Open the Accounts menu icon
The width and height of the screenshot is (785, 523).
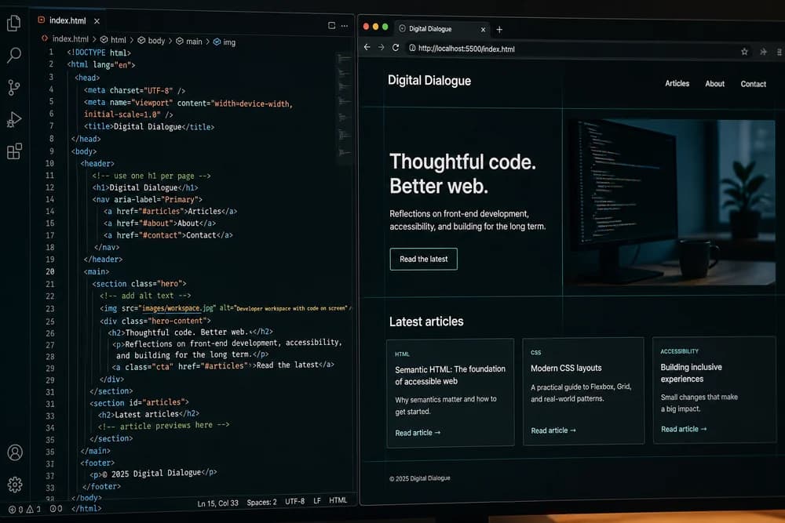15,452
